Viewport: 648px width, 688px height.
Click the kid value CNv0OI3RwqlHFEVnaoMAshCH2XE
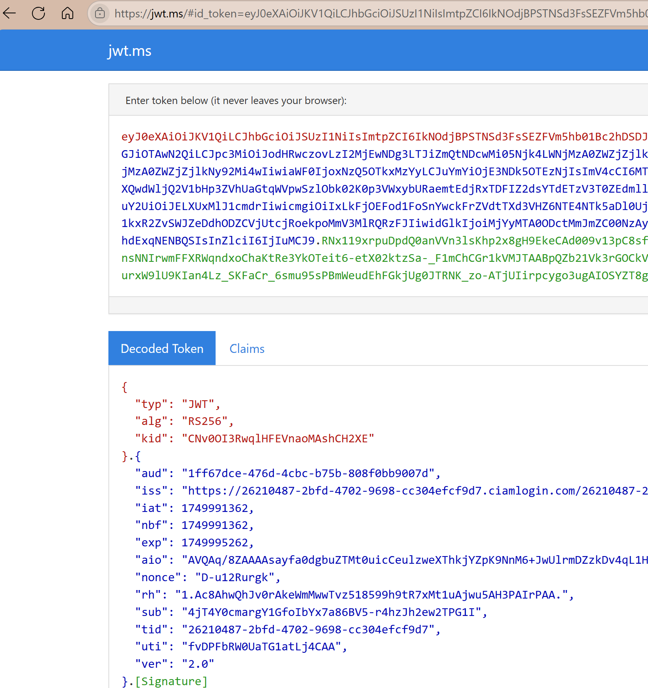(x=278, y=439)
